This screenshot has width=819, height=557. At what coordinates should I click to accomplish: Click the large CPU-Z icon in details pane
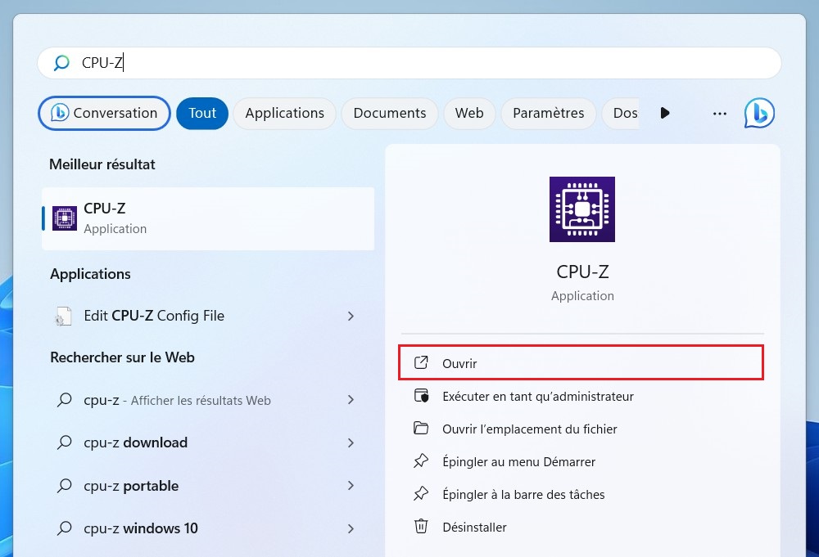pos(582,209)
